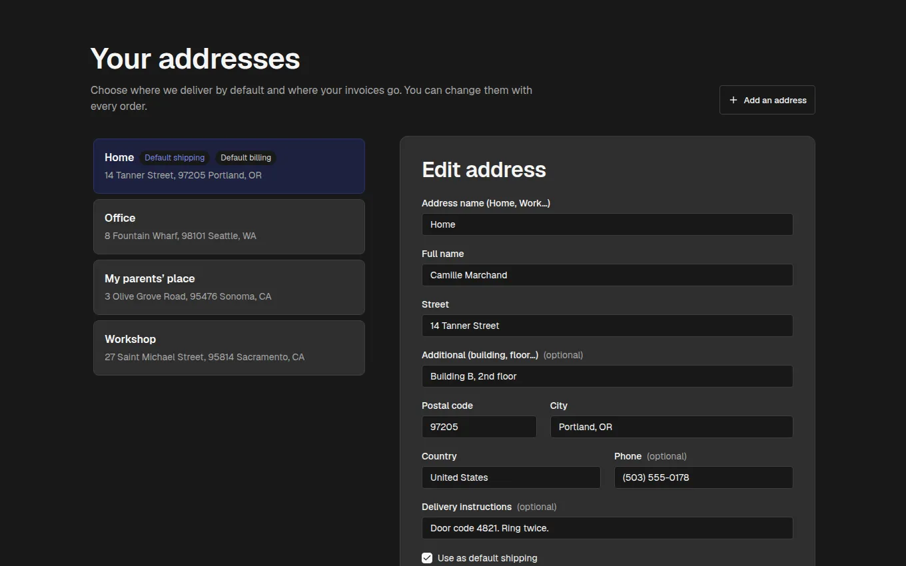Click the 3 Olive Grove Road, 95476 Sonoma text
Image resolution: width=906 pixels, height=566 pixels.
[x=188, y=296]
